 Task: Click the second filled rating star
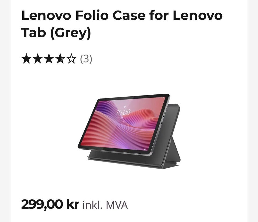[x=38, y=58]
